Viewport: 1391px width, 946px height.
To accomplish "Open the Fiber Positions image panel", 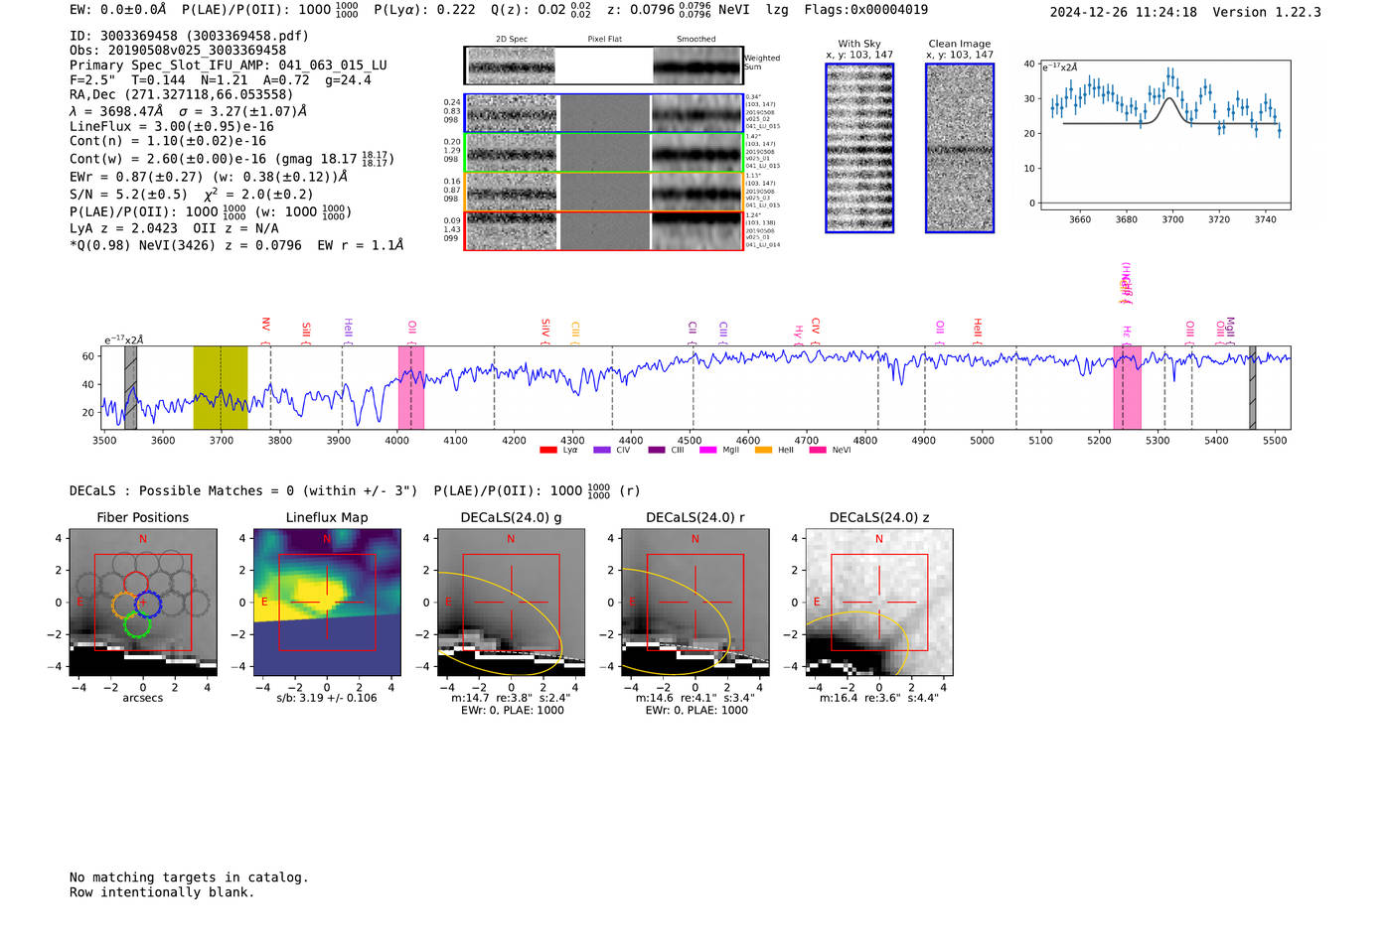I will click(x=143, y=603).
